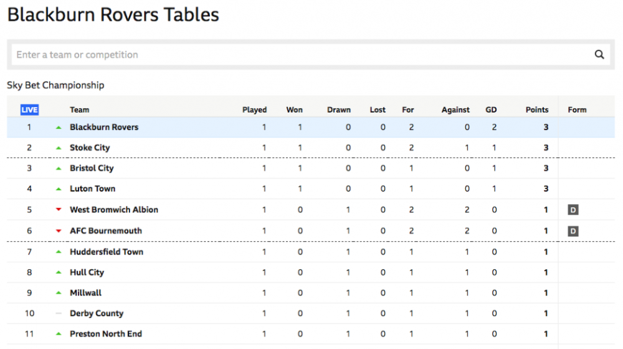Type in the team or competition search field
623x349 pixels.
pyautogui.click(x=299, y=55)
